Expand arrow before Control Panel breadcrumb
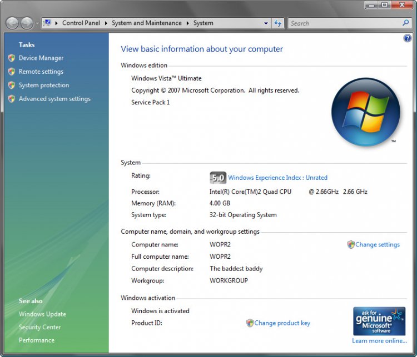The image size is (417, 357). click(x=56, y=23)
